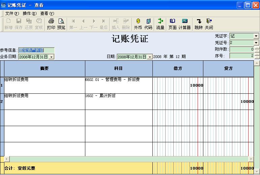Open cash flow with 流量 icon
Viewport: 260px width, 175px height.
click(160, 24)
